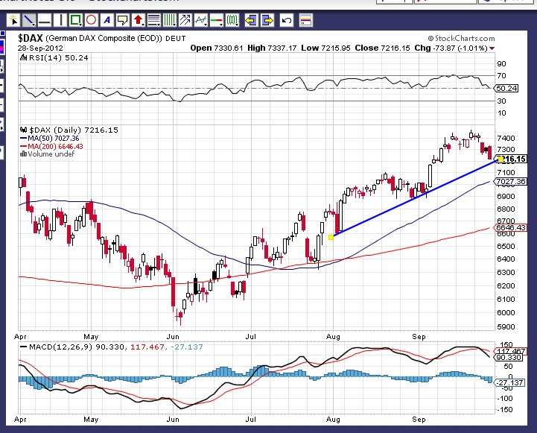
Task: Select the horizontal Fibonacci lines tool
Action: (x=153, y=20)
